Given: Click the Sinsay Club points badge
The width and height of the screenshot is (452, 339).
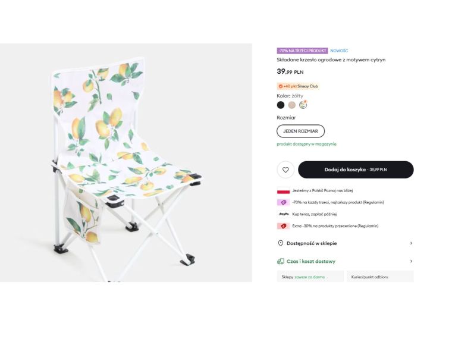Looking at the screenshot, I should 299,86.
